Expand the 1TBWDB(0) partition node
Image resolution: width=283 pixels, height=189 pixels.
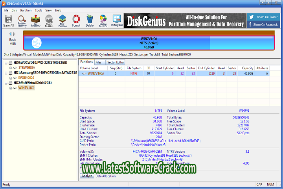11,68
